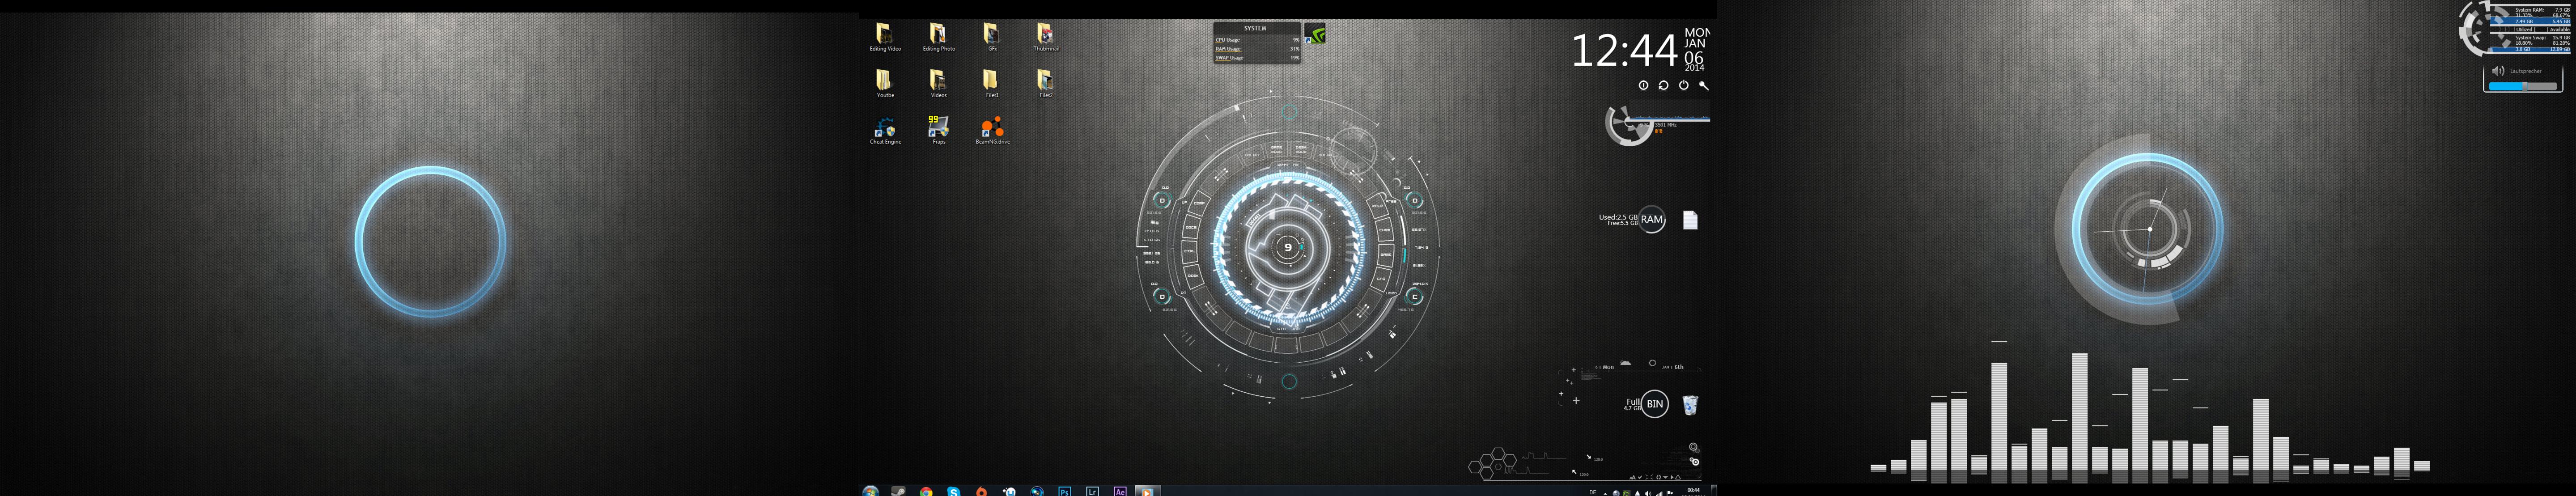Open After Effects from the taskbar
The image size is (2576, 496).
[1120, 491]
